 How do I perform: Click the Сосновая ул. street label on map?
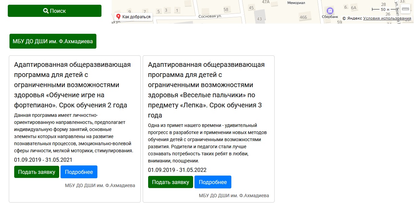(x=210, y=16)
